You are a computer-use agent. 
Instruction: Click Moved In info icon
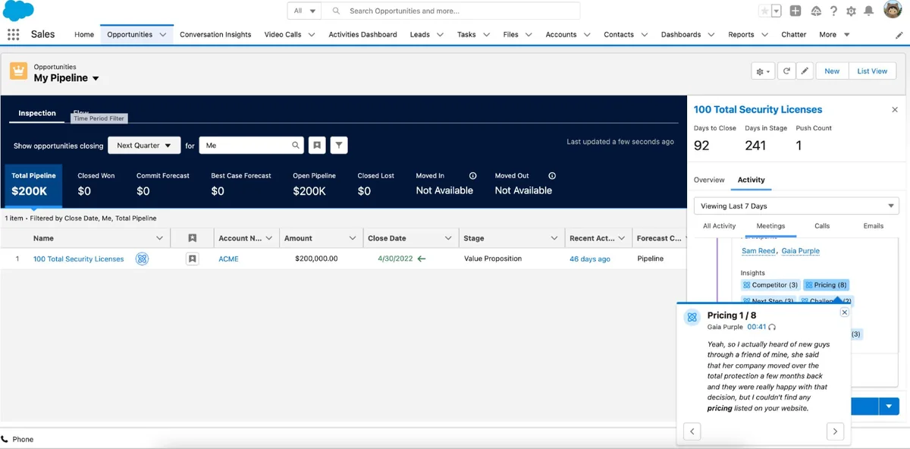click(x=473, y=176)
